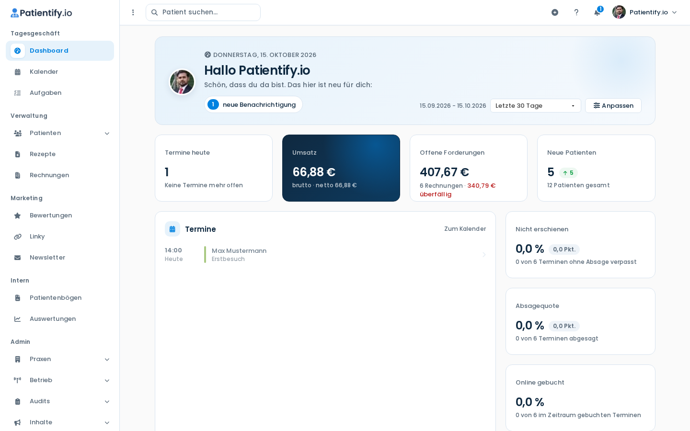Click the Newsletter envelope icon
Screen dimensions: 690x431
coord(18,258)
